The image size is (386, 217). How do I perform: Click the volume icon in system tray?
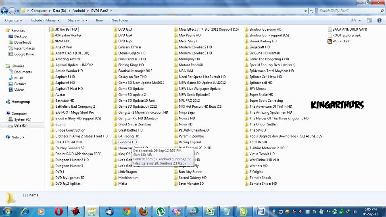[x=355, y=212]
